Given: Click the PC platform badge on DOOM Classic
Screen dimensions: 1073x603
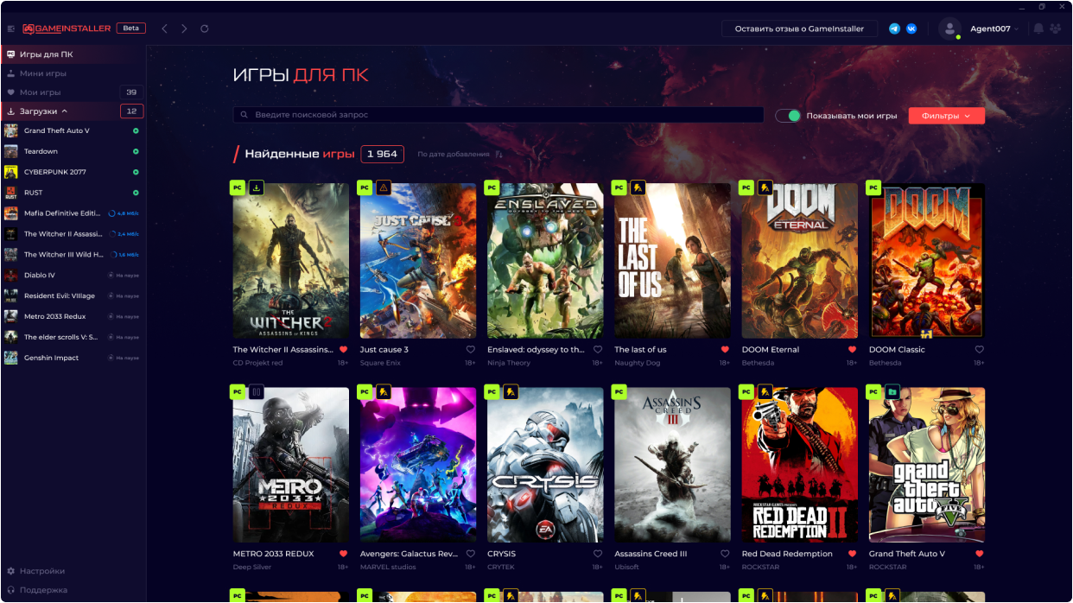Looking at the screenshot, I should click(875, 187).
